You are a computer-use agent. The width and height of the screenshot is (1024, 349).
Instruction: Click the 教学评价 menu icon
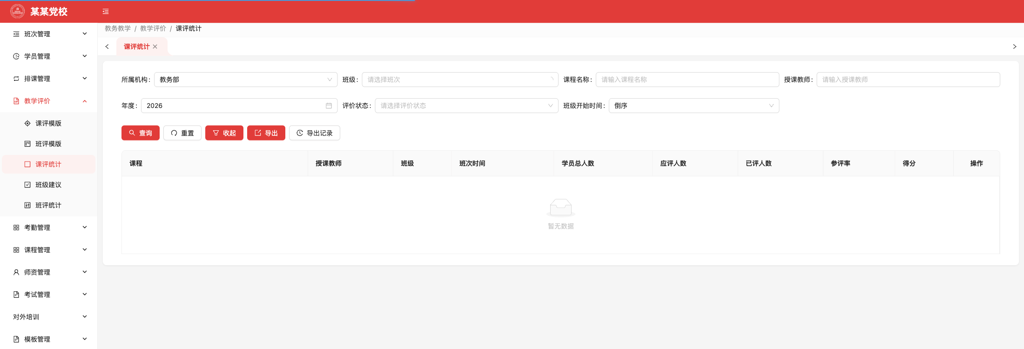16,101
